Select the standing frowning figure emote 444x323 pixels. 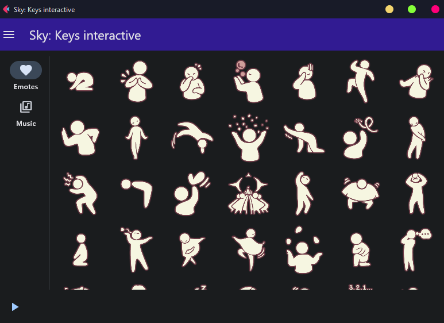136,138
